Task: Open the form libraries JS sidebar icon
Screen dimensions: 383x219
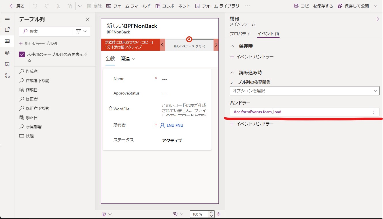Action: pyautogui.click(x=7, y=64)
